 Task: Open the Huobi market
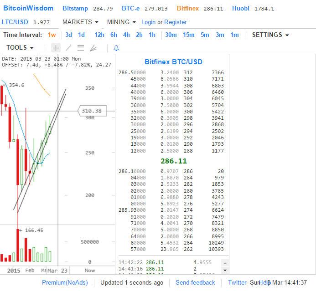point(241,9)
